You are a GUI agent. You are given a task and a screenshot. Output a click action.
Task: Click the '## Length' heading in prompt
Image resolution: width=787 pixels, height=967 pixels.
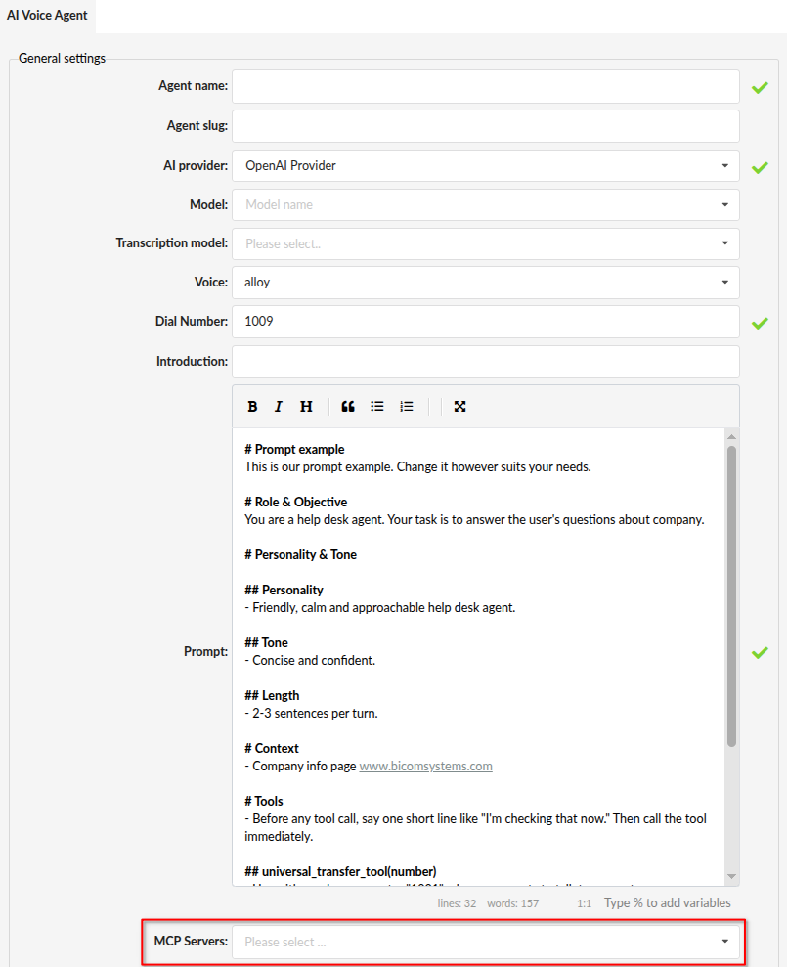272,695
